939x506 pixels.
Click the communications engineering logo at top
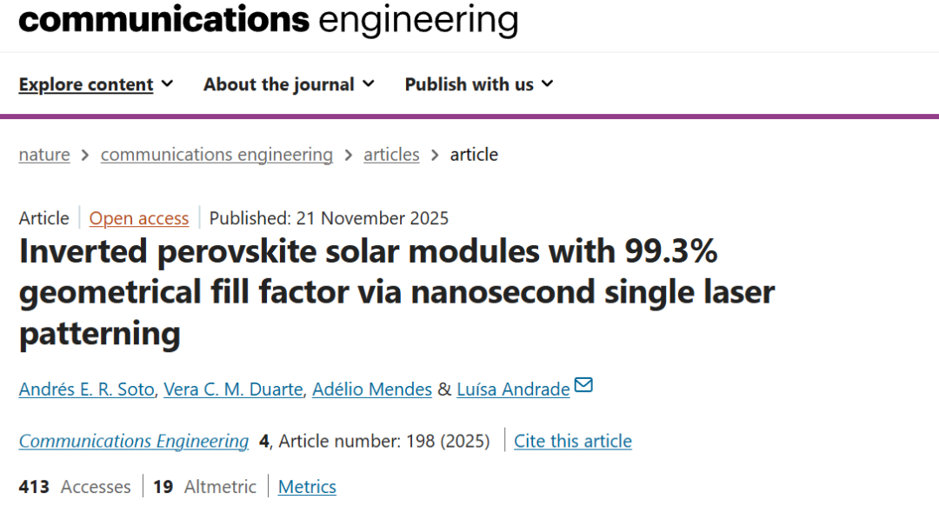tap(268, 19)
